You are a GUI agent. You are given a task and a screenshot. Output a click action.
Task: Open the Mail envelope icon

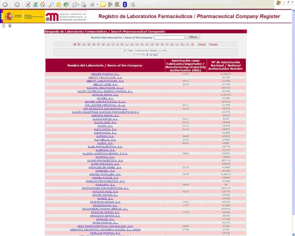tap(75, 4)
